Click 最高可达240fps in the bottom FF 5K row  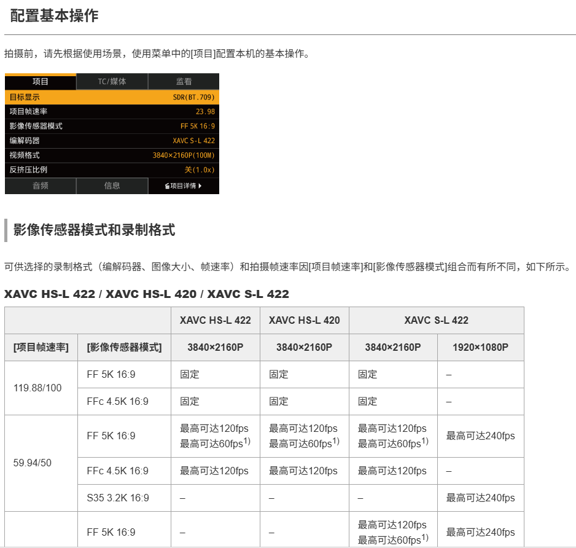tap(480, 532)
